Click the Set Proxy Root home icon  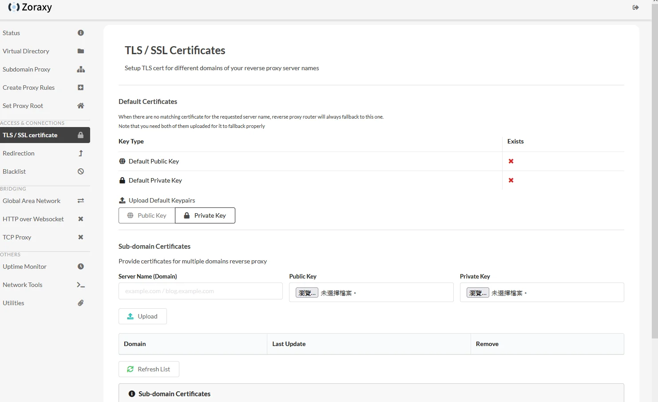pos(81,106)
